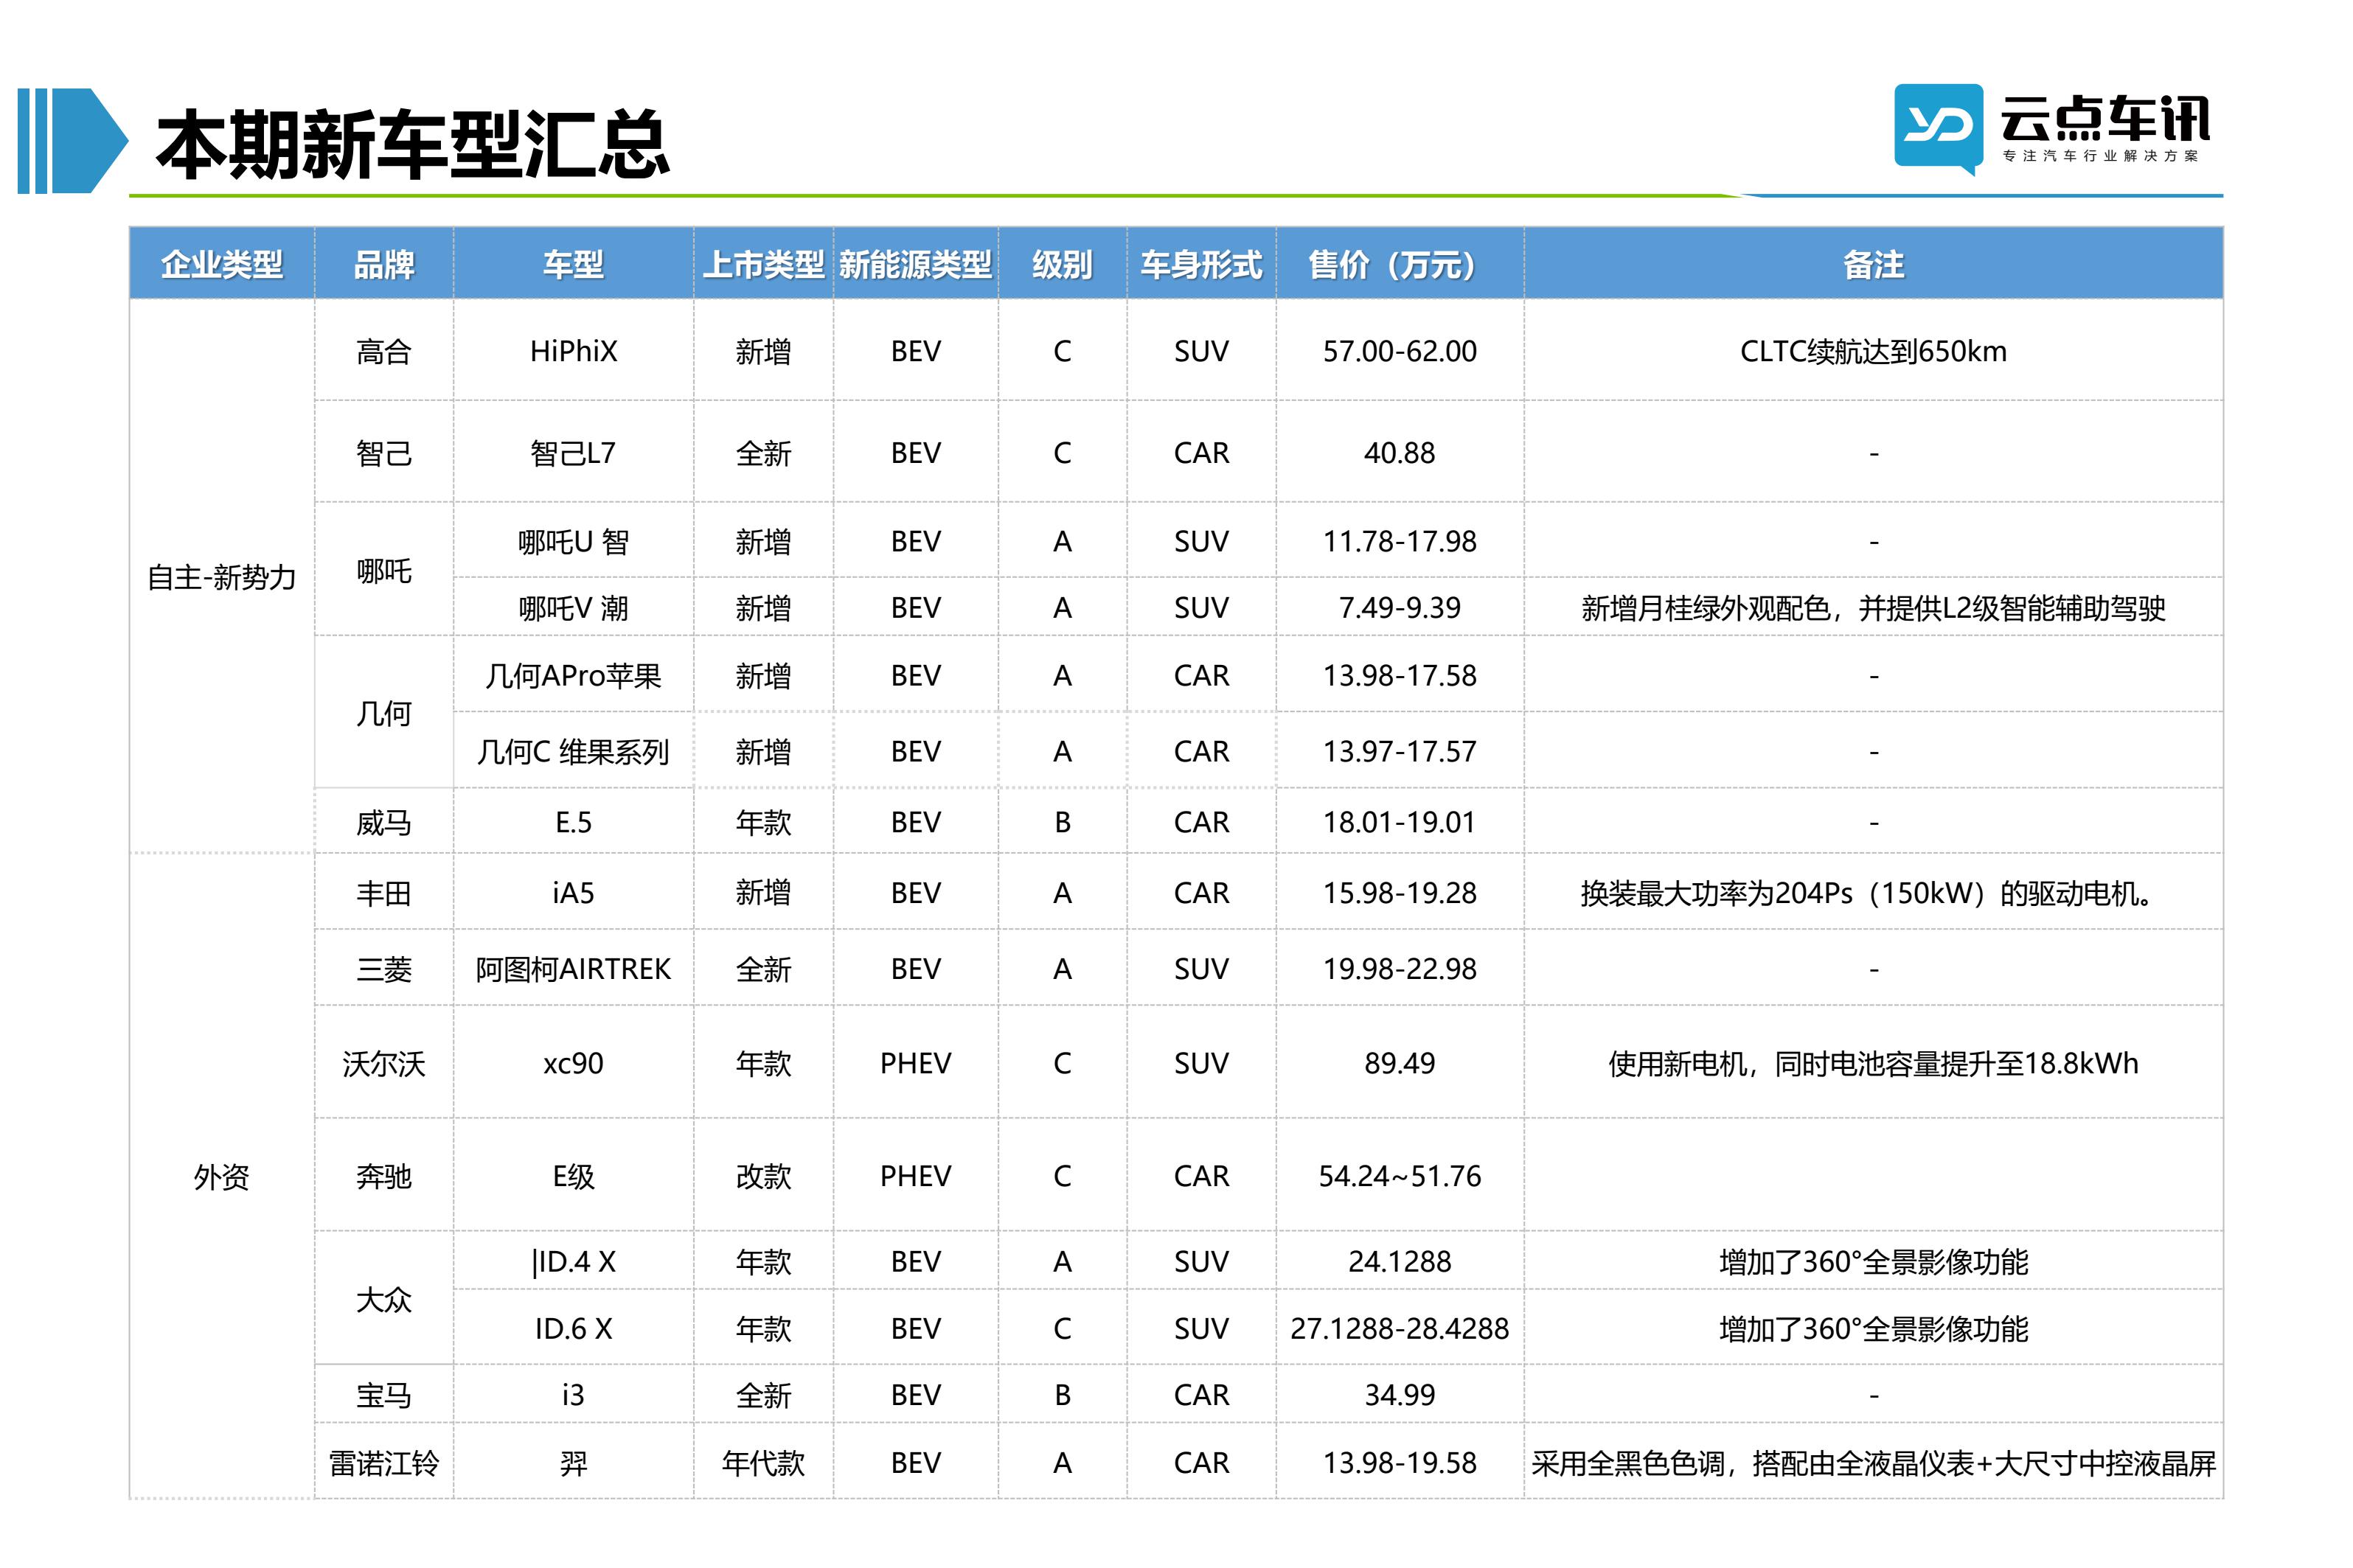
Task: Click the 年代款 launch type cell
Action: pos(763,1462)
